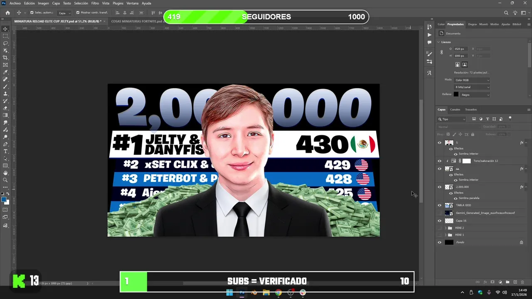Toggle Quick Mask mode icon
The height and width of the screenshot is (299, 532).
(x=5, y=210)
